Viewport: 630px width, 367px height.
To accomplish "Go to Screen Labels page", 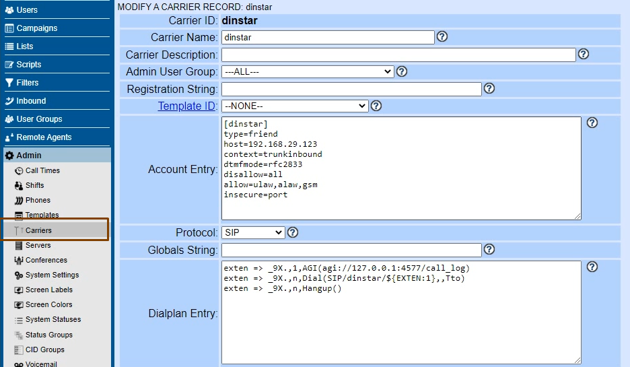I will [49, 290].
